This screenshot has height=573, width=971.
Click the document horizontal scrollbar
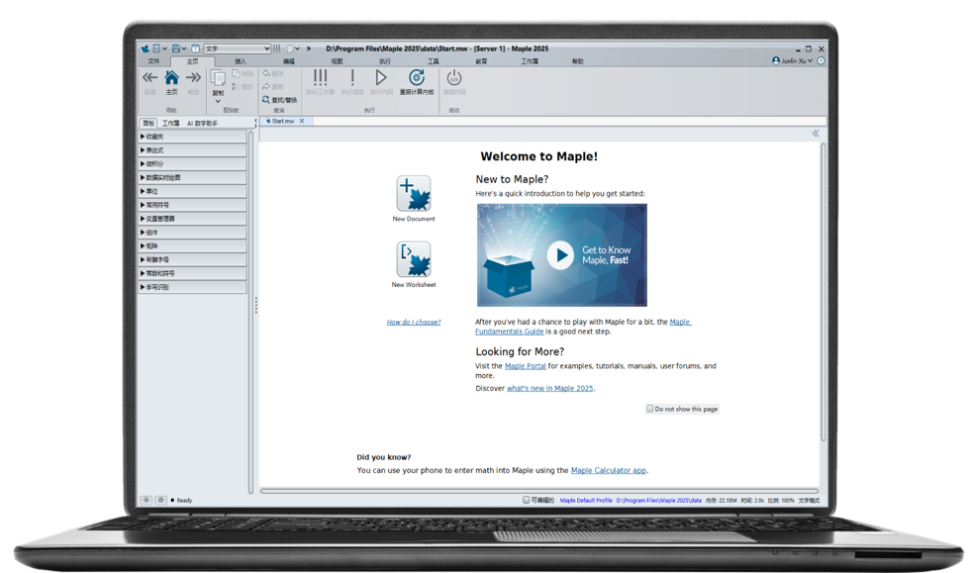click(538, 491)
